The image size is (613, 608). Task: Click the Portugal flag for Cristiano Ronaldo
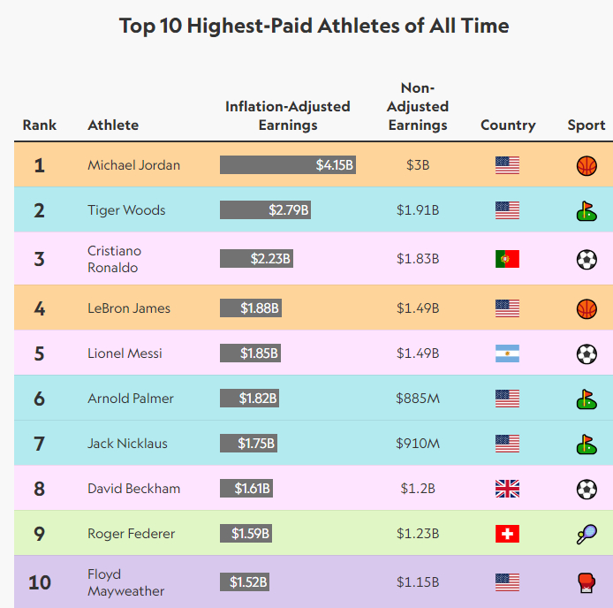[508, 259]
